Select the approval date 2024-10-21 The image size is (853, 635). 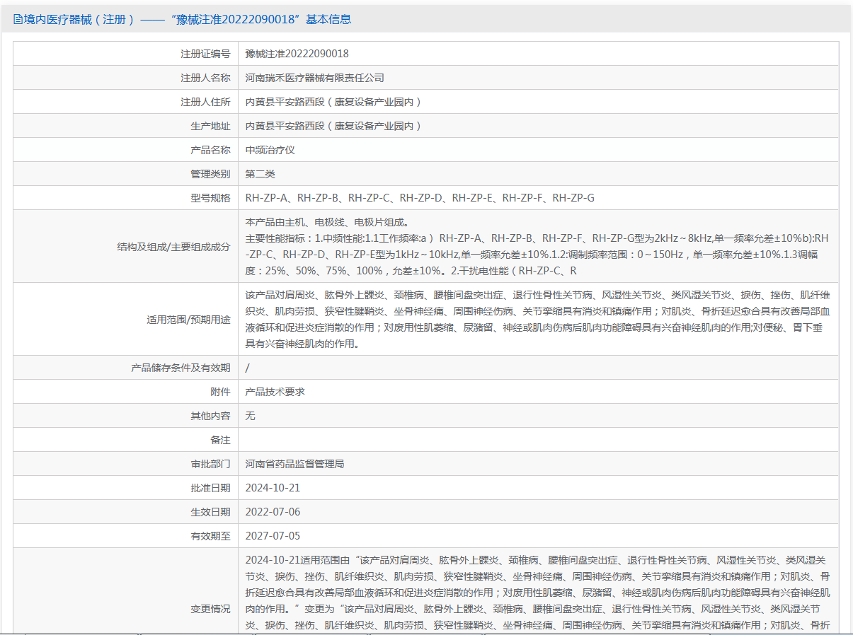(273, 488)
